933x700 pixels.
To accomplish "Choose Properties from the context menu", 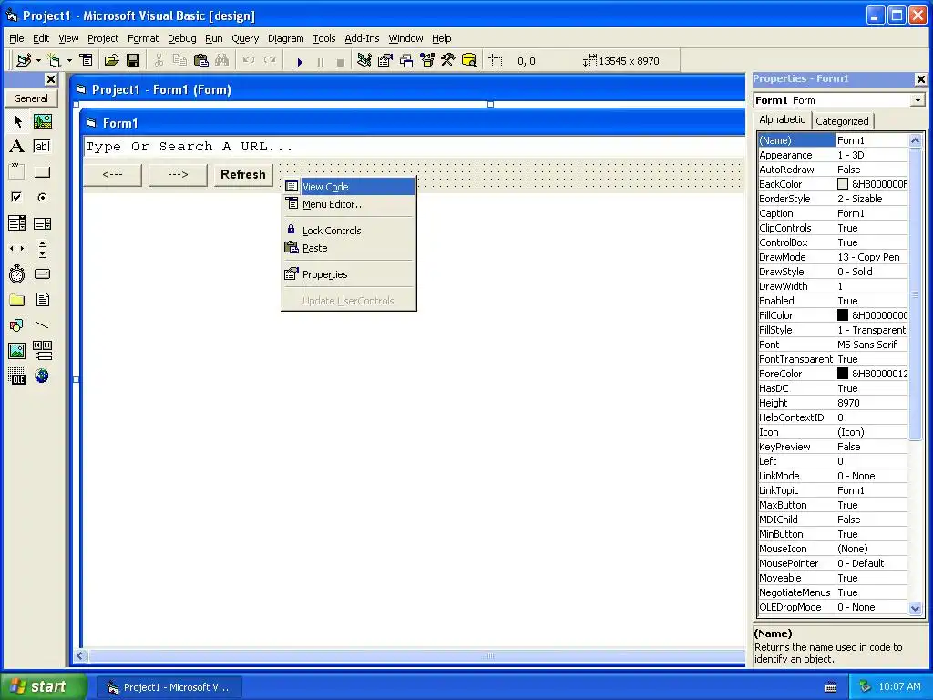I will [x=349, y=274].
